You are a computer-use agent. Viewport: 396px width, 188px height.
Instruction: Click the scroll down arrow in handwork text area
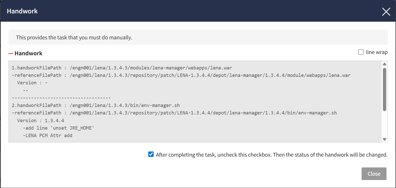tap(384, 139)
